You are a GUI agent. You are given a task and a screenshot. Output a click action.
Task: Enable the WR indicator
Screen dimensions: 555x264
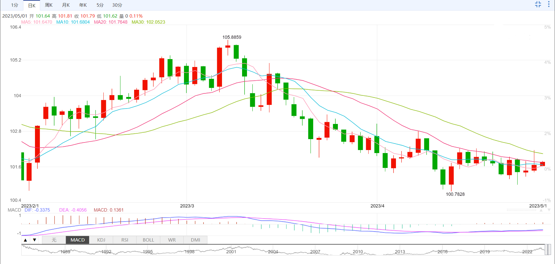click(172, 240)
